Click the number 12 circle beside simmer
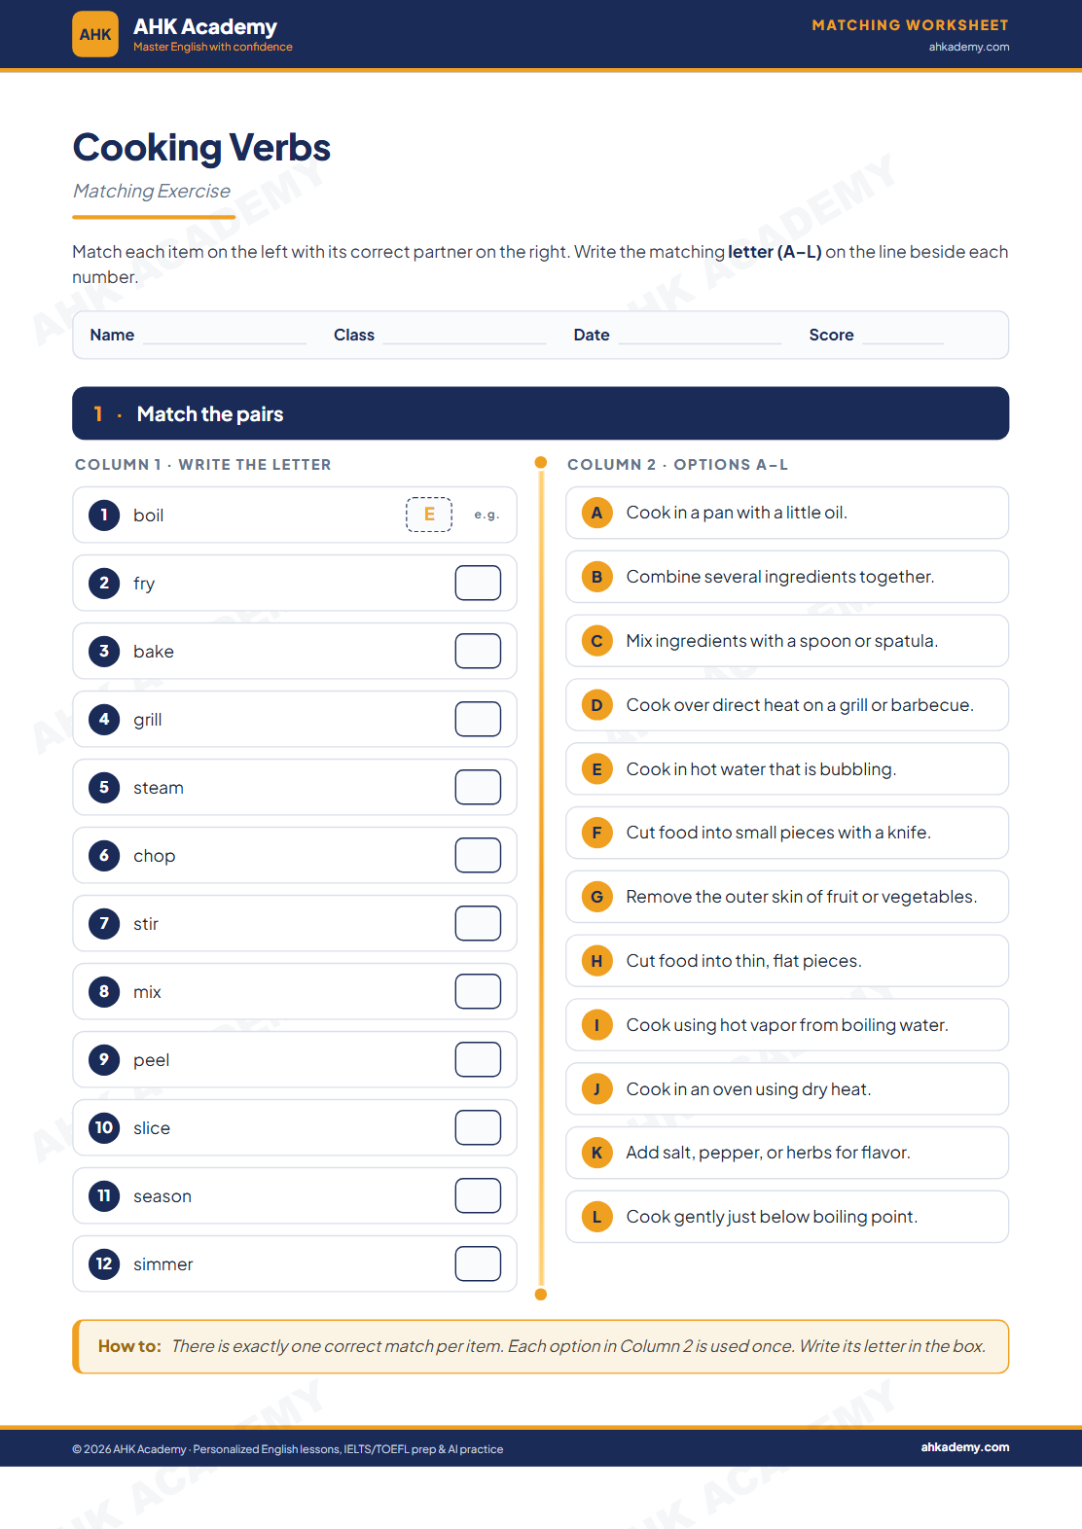This screenshot has height=1529, width=1082. (x=104, y=1263)
